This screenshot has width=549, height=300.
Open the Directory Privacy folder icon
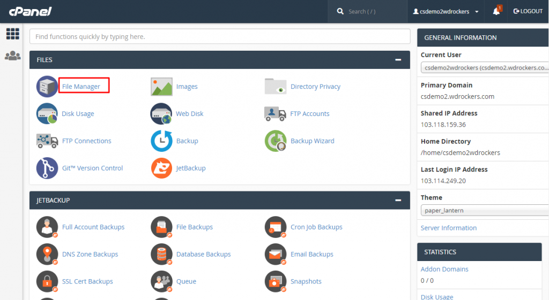coord(276,86)
